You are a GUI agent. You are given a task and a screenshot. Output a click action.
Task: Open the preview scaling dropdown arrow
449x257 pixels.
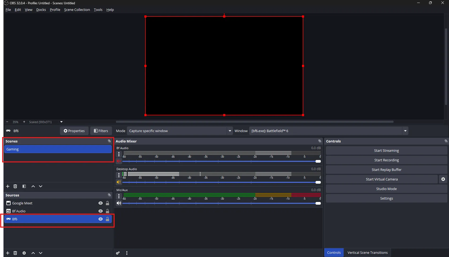[x=61, y=122]
